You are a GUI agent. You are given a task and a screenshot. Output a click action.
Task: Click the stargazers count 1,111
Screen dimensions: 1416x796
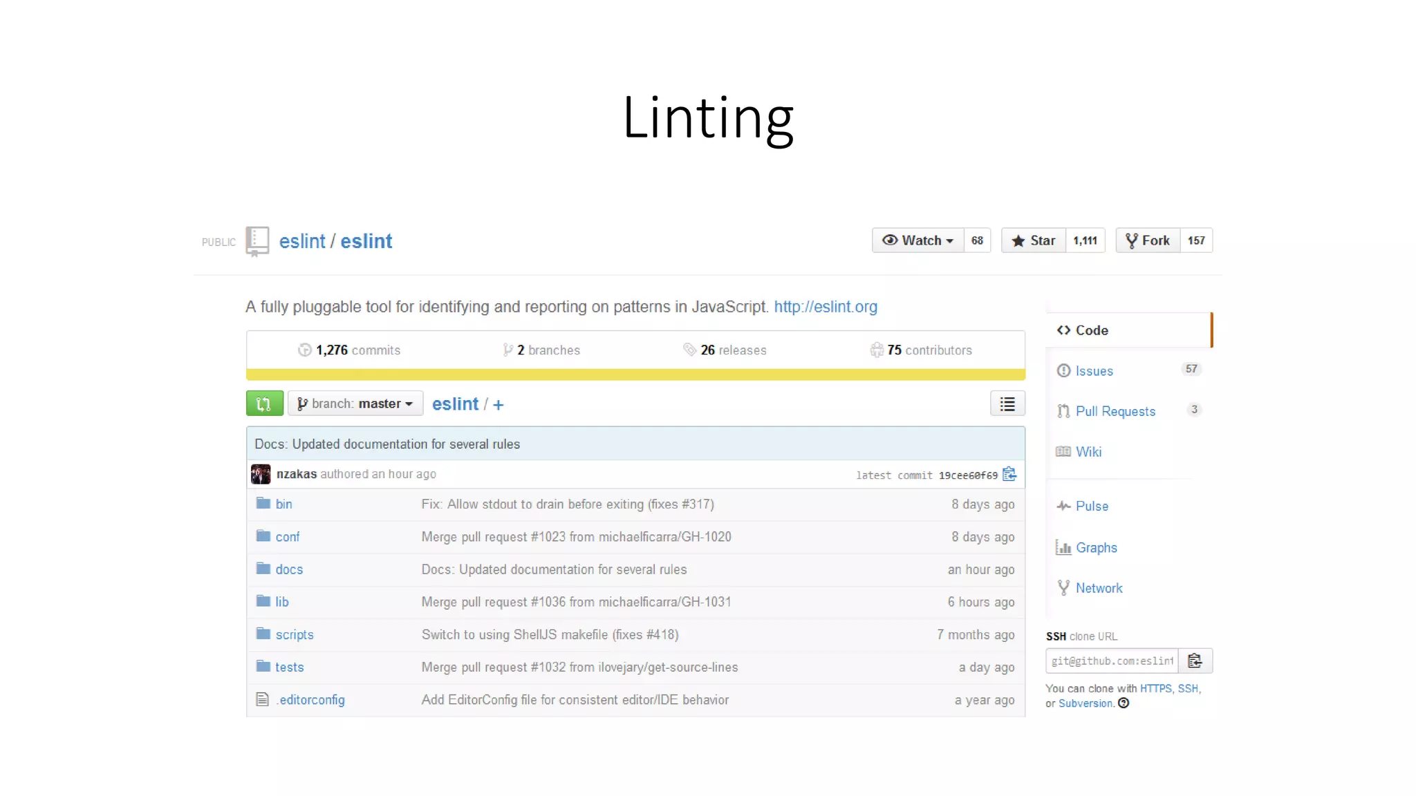pos(1085,240)
